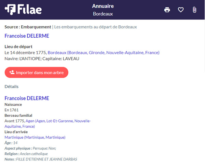Open Francoise DELERME link below Source line
The width and height of the screenshot is (205, 166).
click(27, 36)
